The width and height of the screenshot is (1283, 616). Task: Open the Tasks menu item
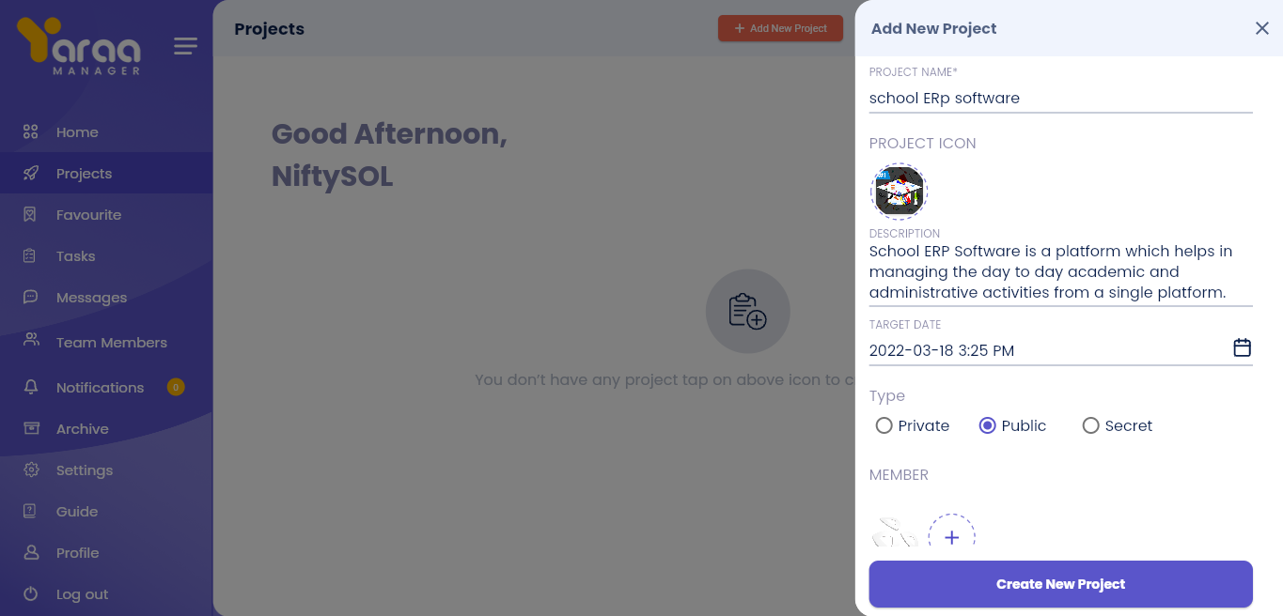tap(75, 256)
